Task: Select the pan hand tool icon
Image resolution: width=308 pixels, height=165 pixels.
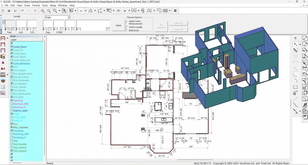Action: 295,38
